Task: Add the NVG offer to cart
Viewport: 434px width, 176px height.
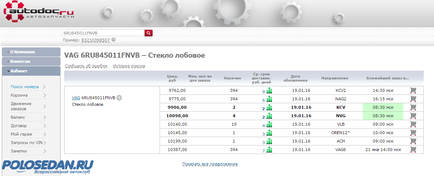Action: pyautogui.click(x=413, y=116)
